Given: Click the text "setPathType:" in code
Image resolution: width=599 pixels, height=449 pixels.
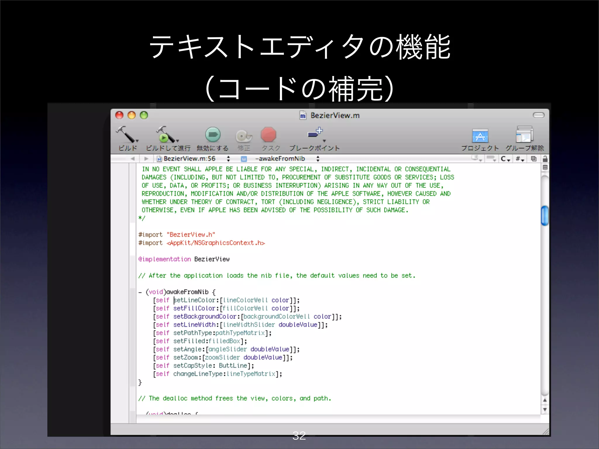Looking at the screenshot, I should tap(194, 333).
